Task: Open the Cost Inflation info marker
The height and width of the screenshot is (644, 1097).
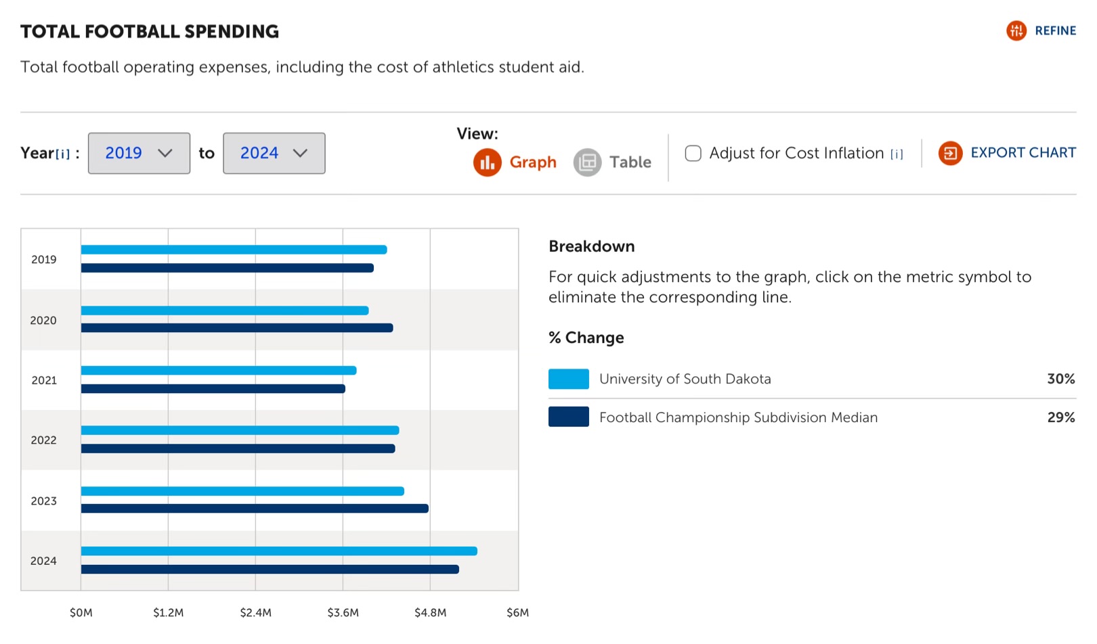Action: tap(897, 154)
